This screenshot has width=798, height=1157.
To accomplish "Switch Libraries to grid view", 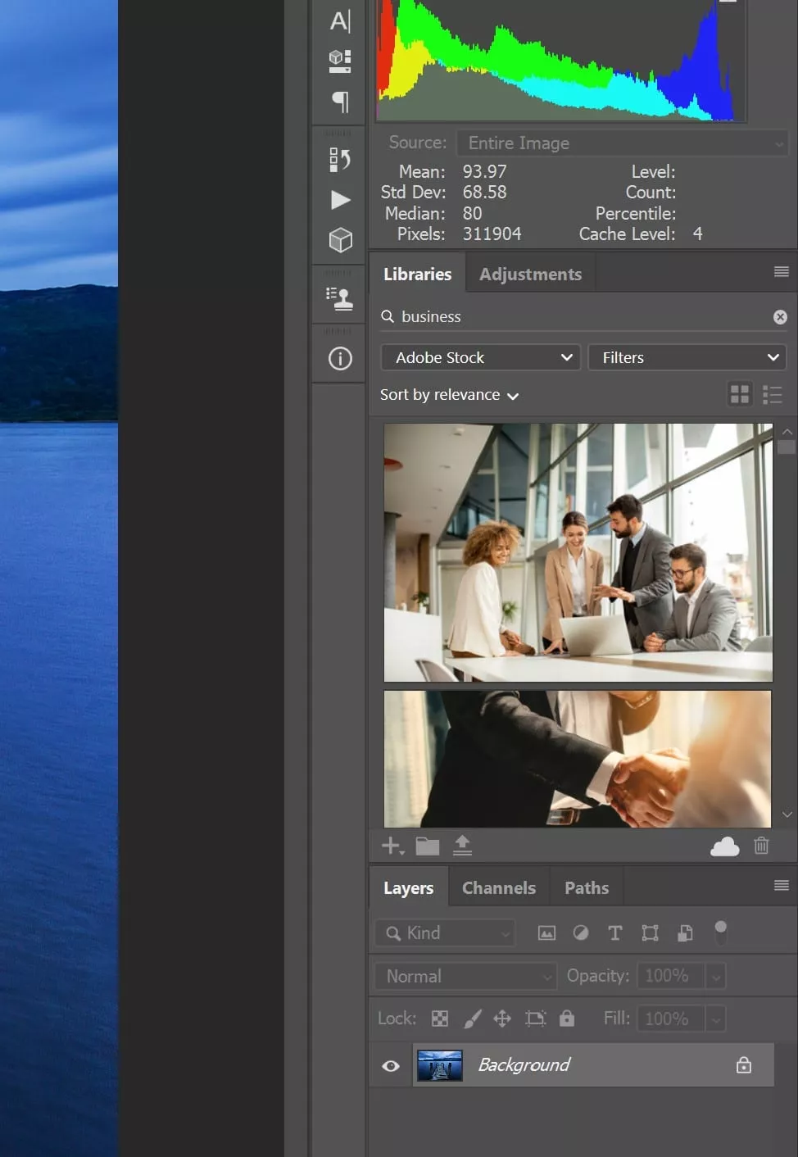I will point(740,395).
